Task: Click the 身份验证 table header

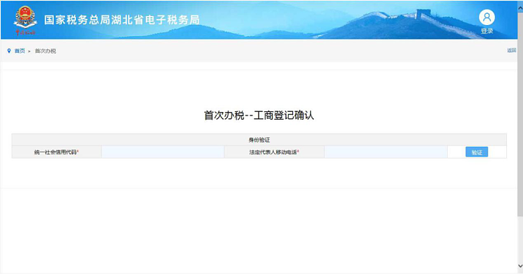Action: pyautogui.click(x=259, y=140)
